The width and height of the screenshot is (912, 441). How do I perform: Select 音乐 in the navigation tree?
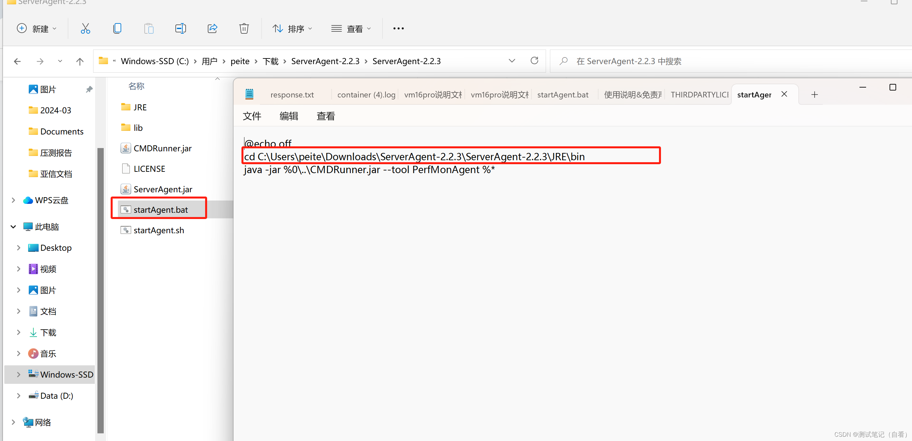[43, 353]
